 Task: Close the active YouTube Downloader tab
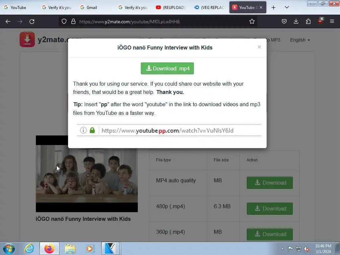[x=261, y=7]
